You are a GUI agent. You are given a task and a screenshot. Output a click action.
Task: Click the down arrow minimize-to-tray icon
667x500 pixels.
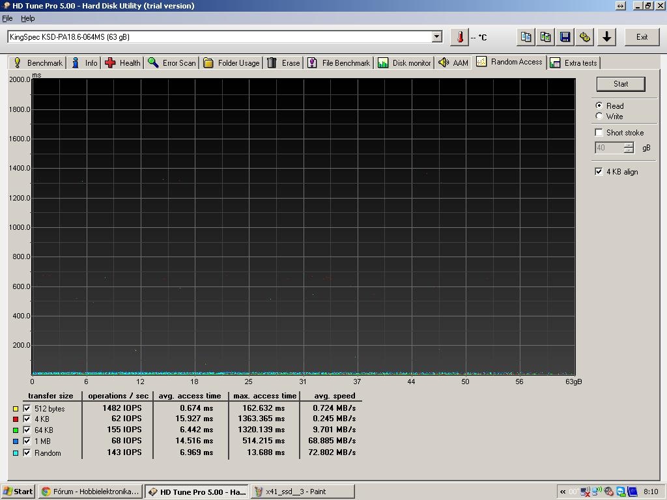tap(607, 37)
